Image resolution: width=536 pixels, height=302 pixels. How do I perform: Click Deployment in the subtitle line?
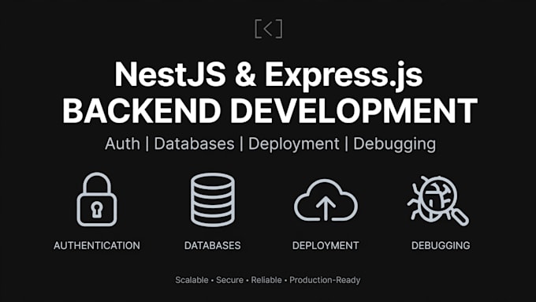[x=294, y=144]
